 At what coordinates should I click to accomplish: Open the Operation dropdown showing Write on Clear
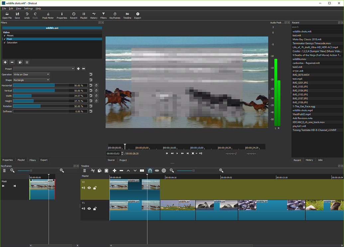[x=32, y=74]
